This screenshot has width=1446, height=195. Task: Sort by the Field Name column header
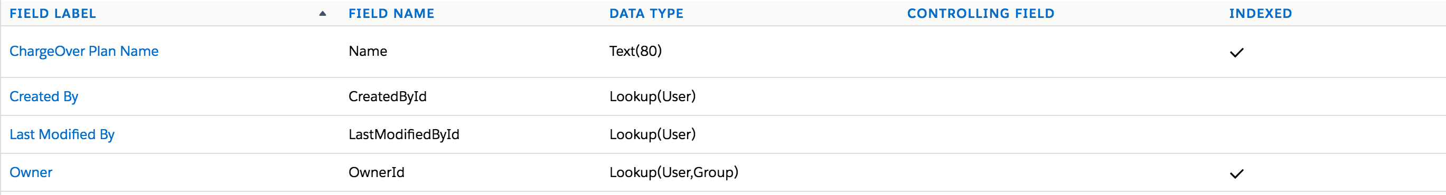pos(391,14)
